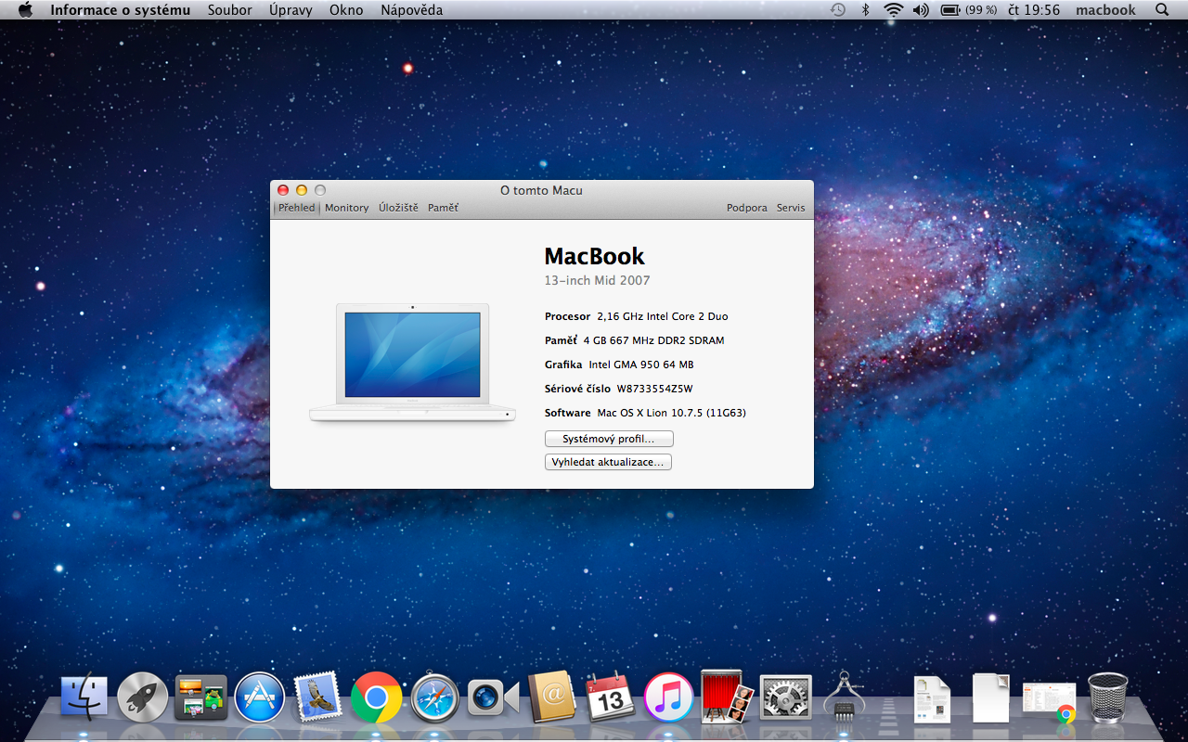Viewport: 1188px width, 742px height.
Task: Open the Trash in the dock
Action: (x=1107, y=697)
